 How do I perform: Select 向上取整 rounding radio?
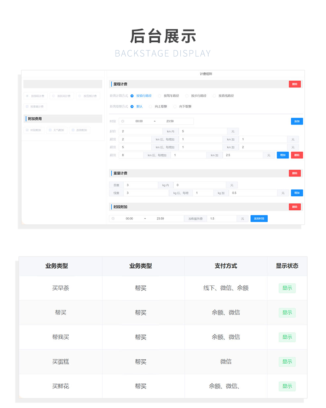(x=150, y=106)
